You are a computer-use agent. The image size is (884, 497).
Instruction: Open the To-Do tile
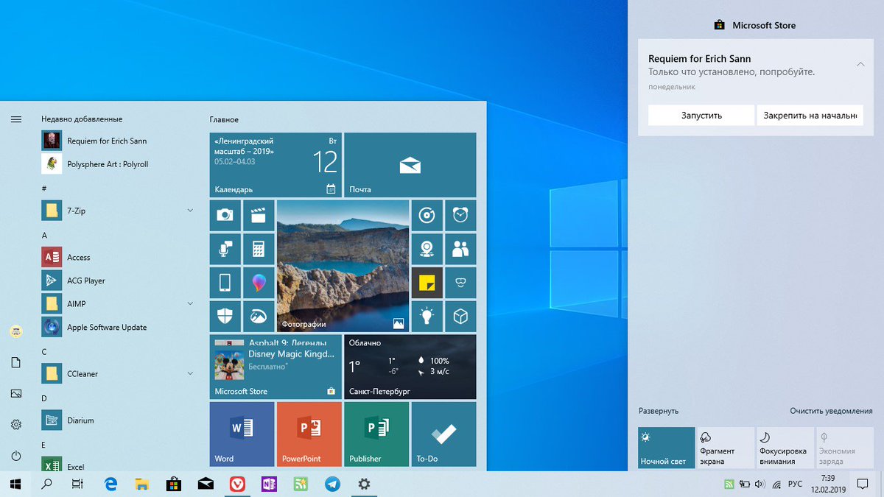443,434
